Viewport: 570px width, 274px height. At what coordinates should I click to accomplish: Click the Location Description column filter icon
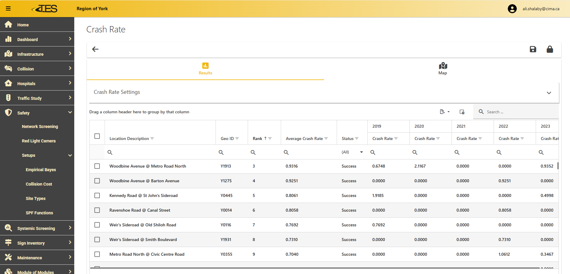pos(152,138)
